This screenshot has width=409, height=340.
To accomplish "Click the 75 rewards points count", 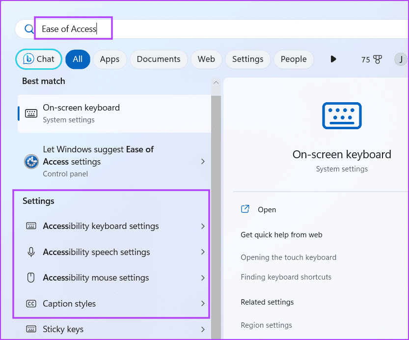I will tap(365, 60).
